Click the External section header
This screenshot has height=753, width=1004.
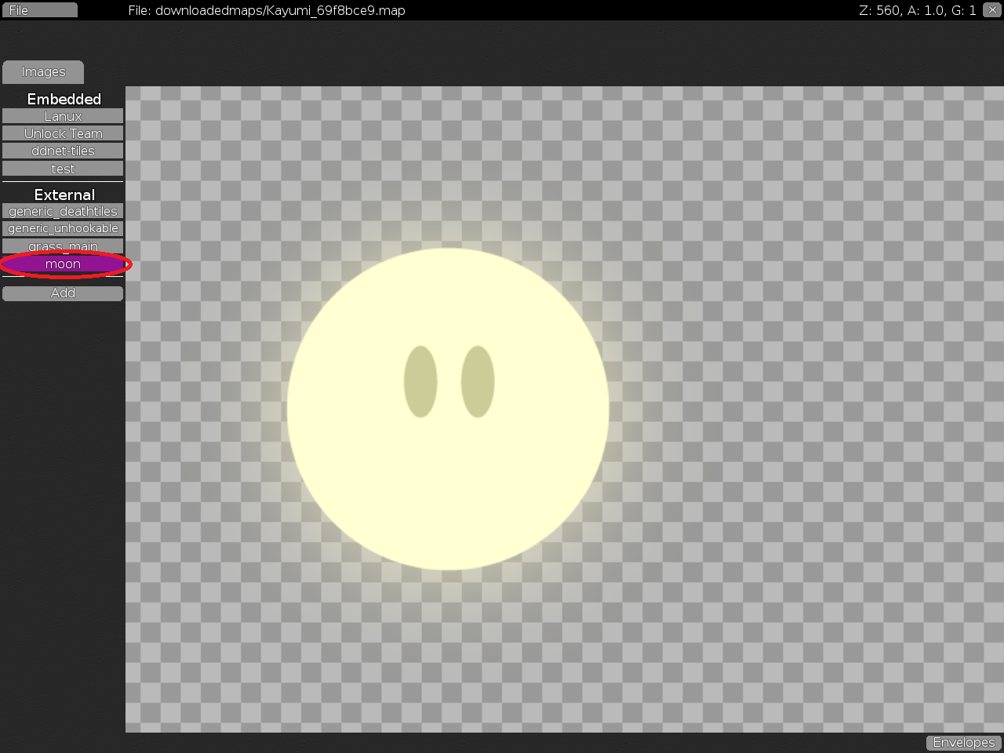64,194
